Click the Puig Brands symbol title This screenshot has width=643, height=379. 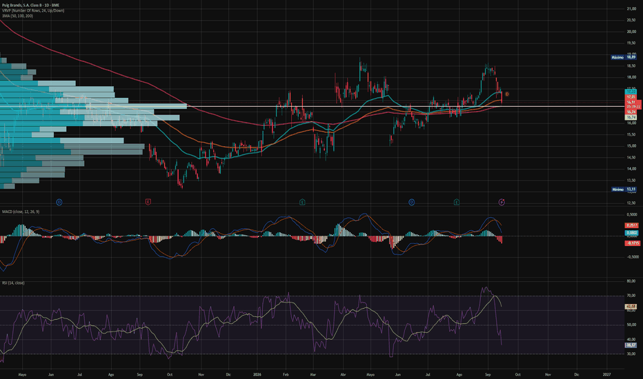point(31,5)
